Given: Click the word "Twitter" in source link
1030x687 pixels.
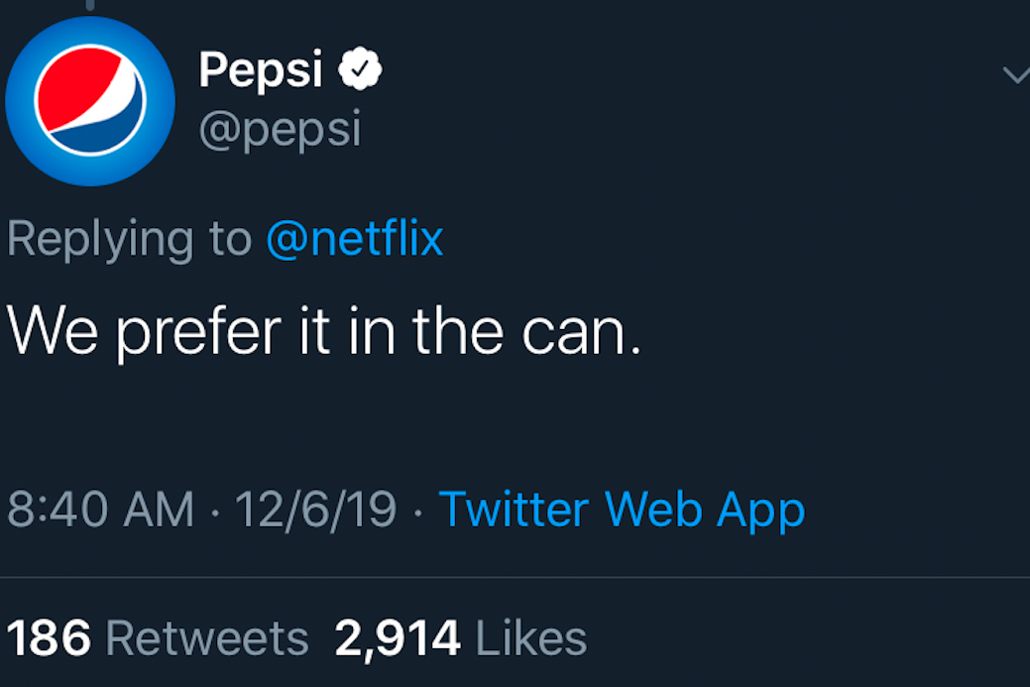Looking at the screenshot, I should pos(514,510).
